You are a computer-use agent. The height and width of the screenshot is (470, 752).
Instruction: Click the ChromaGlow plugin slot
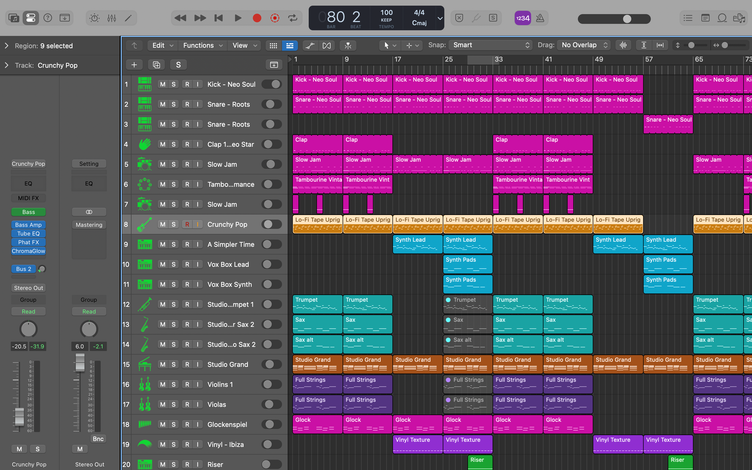tap(28, 251)
